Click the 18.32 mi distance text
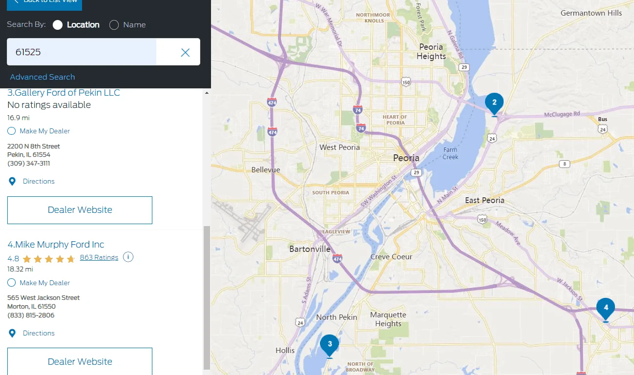Screen dimensions: 634x375 [x=20, y=270]
